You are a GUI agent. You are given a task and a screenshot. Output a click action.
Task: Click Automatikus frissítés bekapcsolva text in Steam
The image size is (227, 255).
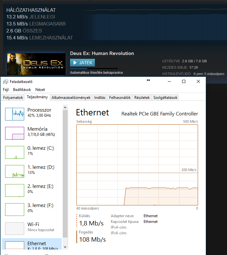coord(96,72)
